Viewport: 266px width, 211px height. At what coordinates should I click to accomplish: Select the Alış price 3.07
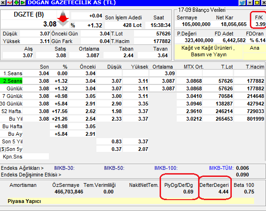point(28,55)
